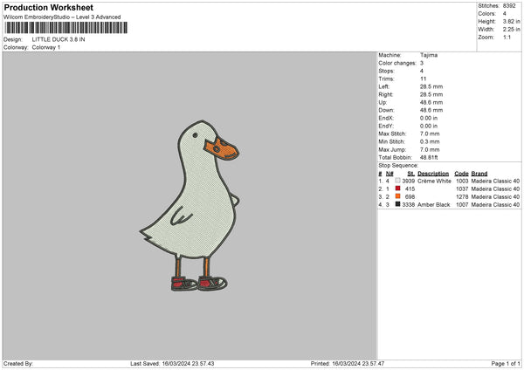Click the Created By label
Viewport: 524px width, 370px height.
point(18,364)
